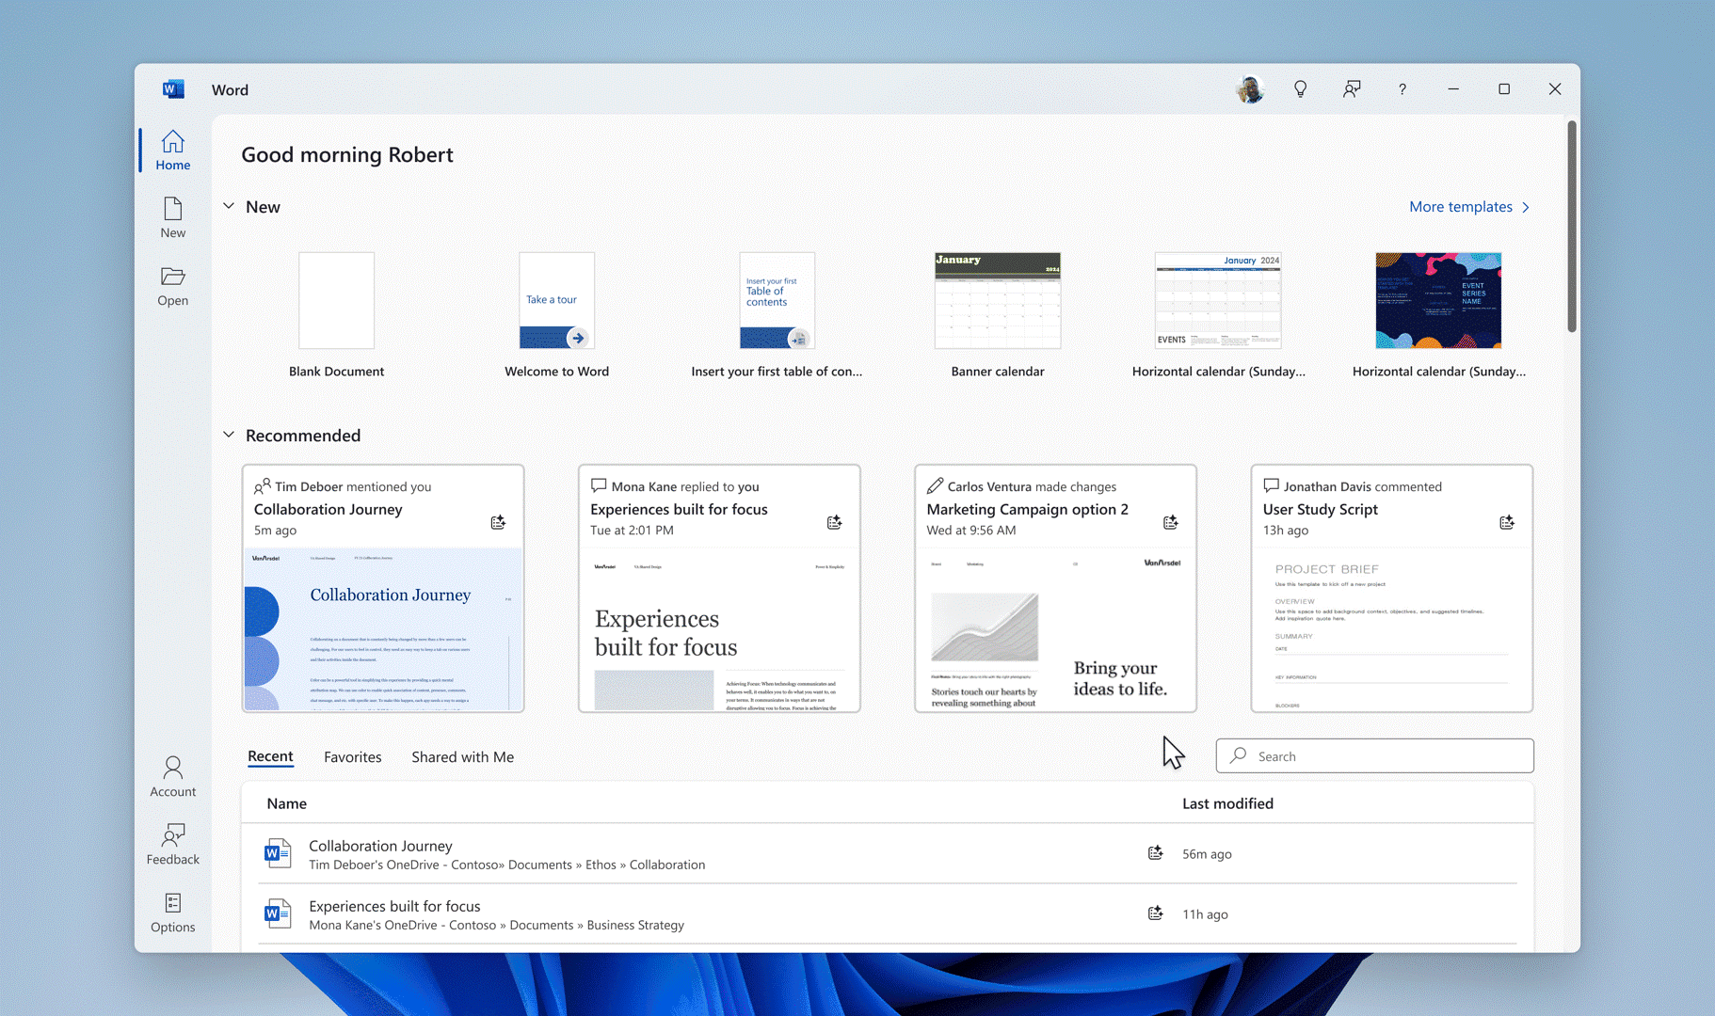This screenshot has height=1016, width=1715.
Task: Select the dark Event Series Name template
Action: click(1438, 315)
